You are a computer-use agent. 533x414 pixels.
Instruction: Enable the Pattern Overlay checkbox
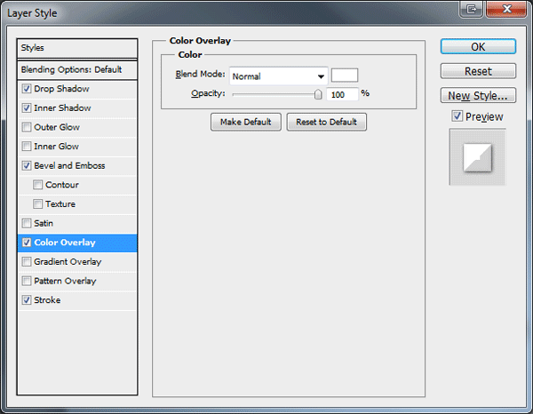coord(27,281)
